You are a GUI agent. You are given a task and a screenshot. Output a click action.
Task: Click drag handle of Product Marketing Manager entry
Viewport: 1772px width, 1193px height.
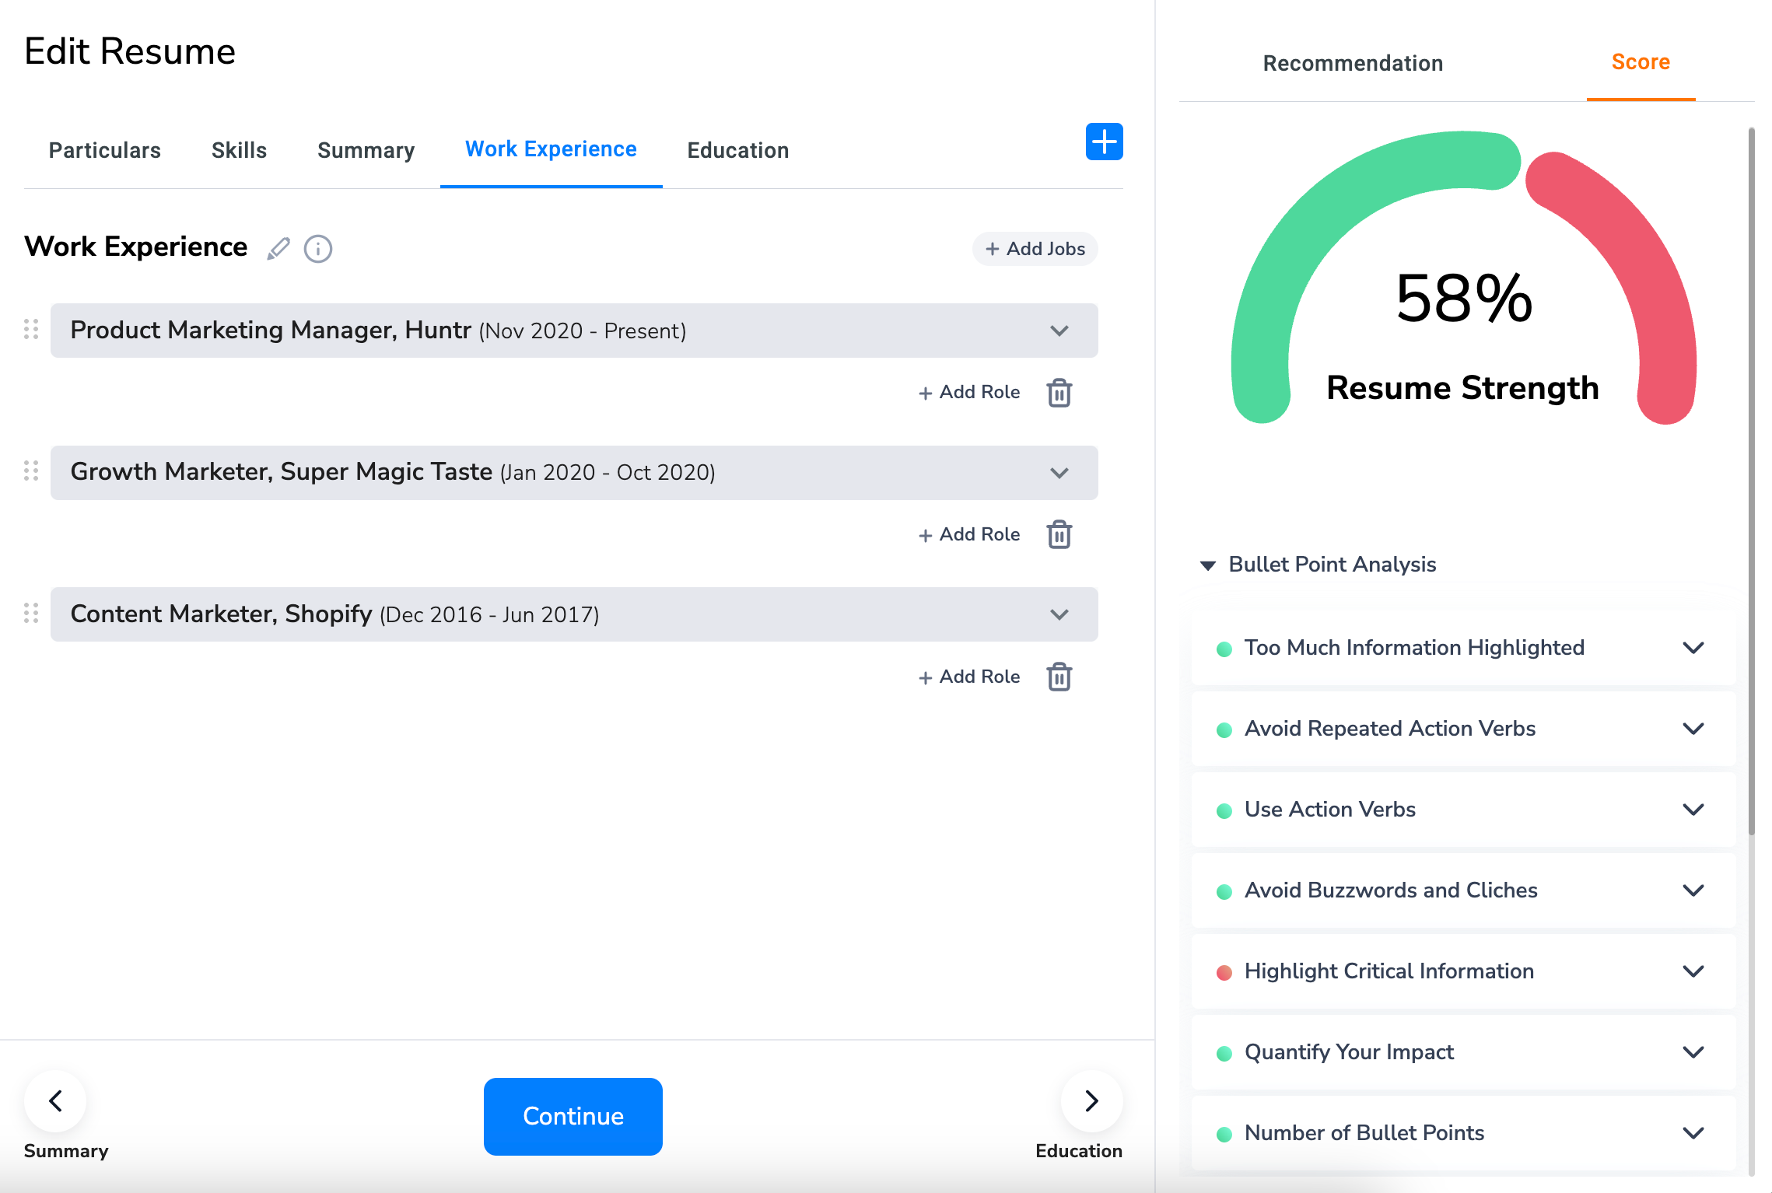31,330
